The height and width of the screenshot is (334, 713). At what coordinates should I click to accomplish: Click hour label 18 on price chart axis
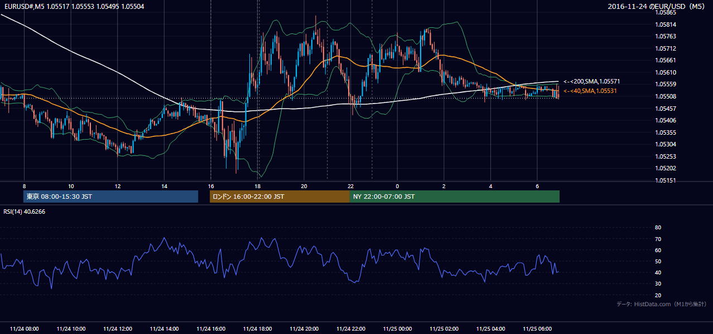tap(257, 186)
